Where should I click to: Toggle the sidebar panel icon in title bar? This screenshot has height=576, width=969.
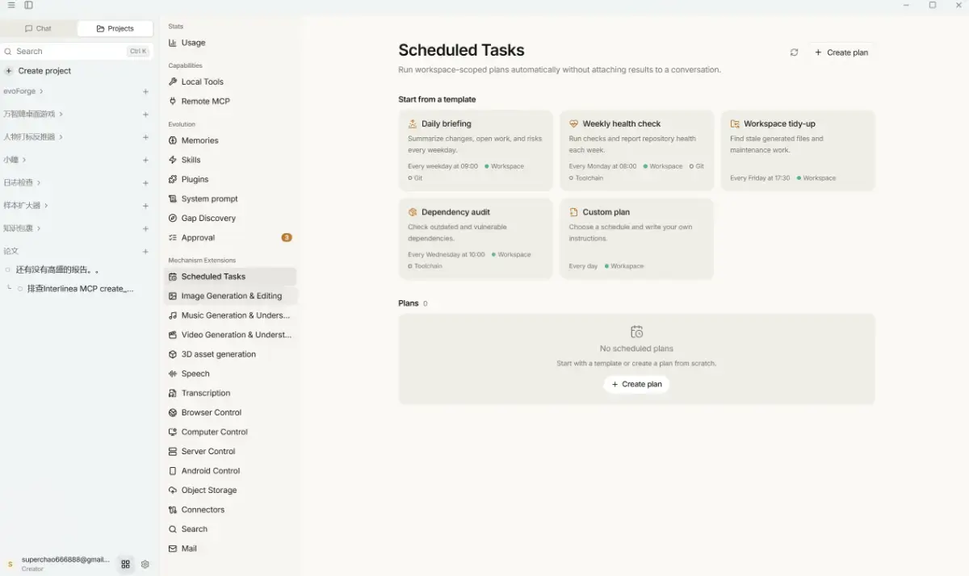coord(29,5)
